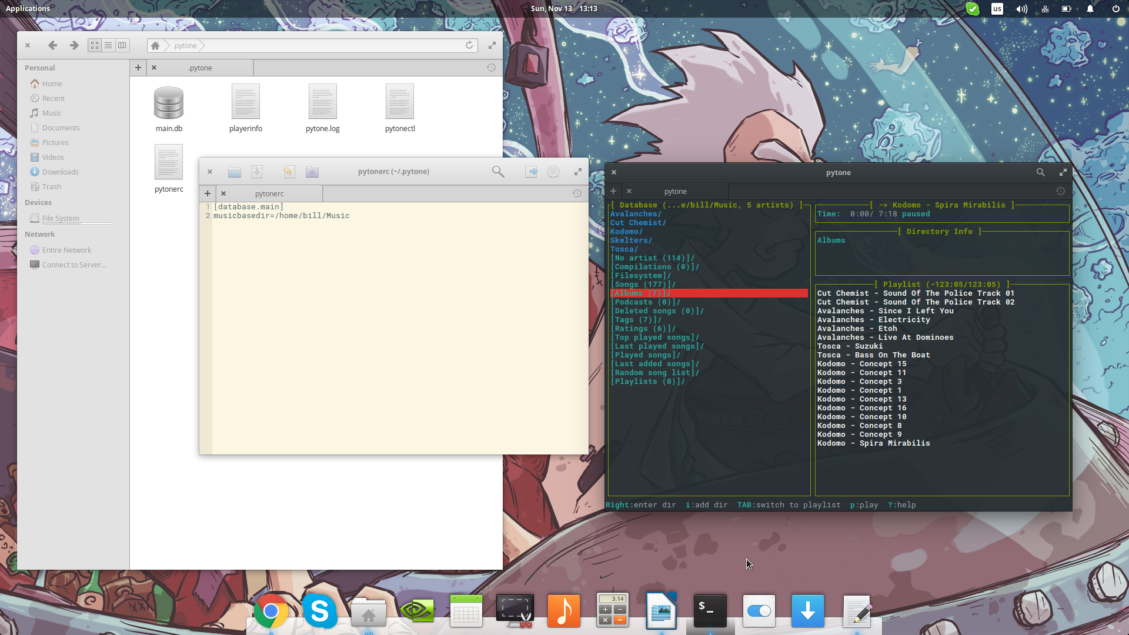Select highlighted Albums (7) entry

tap(709, 293)
